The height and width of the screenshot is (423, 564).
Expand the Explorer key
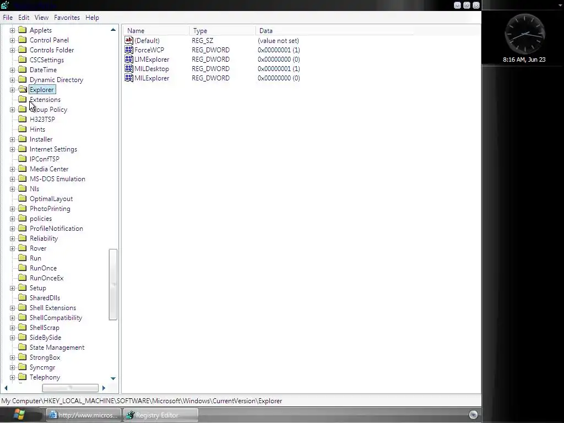click(x=12, y=90)
